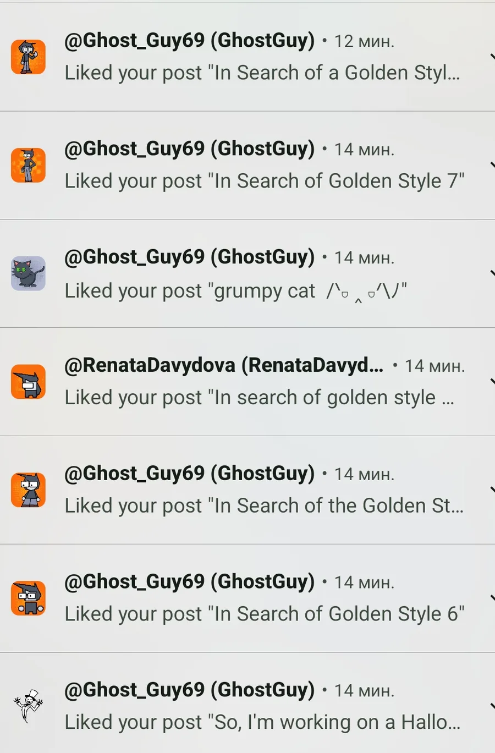Open liked post "grumpy cat" text
Screen dimensions: 495x753
(x=236, y=290)
